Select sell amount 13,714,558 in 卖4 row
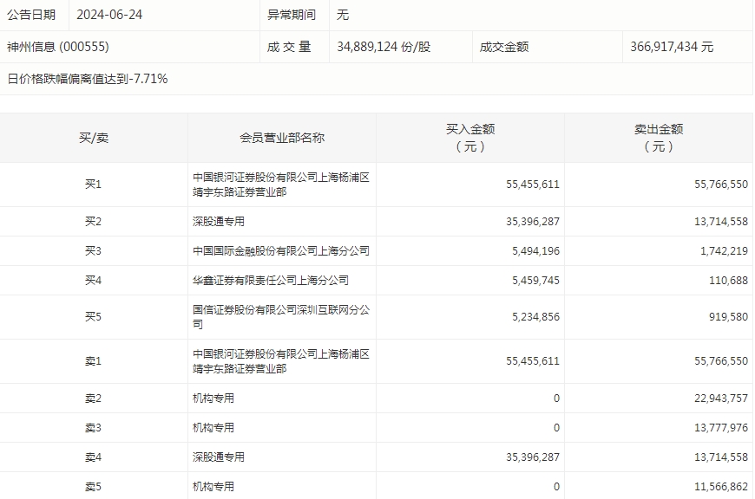 (x=721, y=457)
